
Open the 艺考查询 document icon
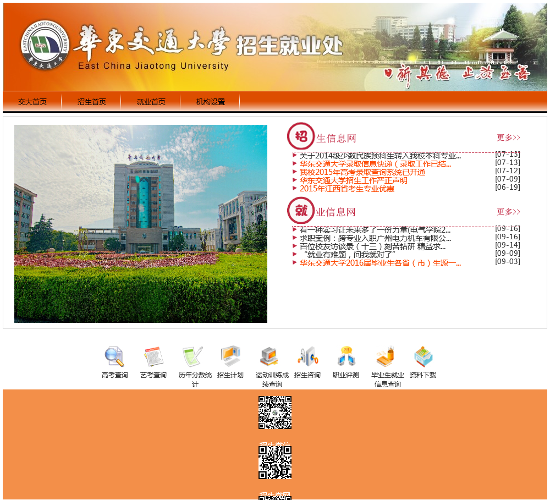(153, 356)
